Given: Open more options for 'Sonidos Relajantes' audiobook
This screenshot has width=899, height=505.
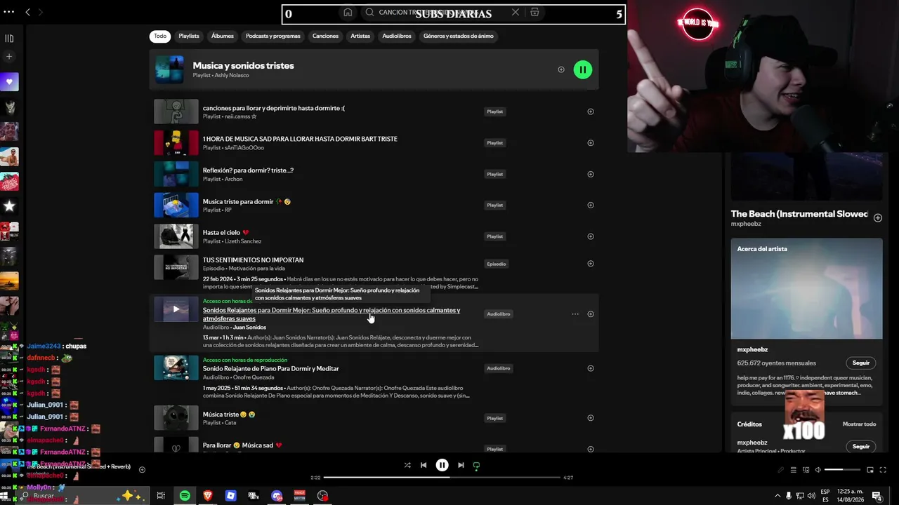Looking at the screenshot, I should (575, 314).
